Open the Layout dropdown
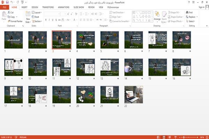The width and height of the screenshot is (209, 139). coord(37,13)
